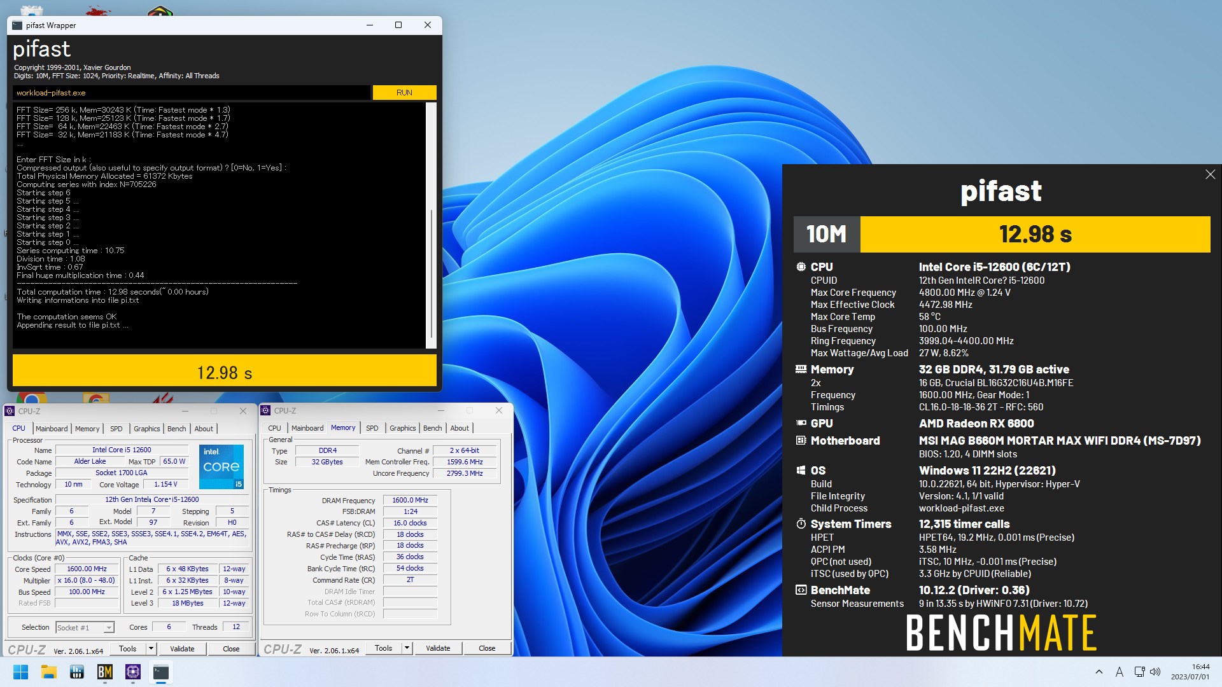Image resolution: width=1222 pixels, height=687 pixels.
Task: Click the CPU chip icon in BenchMate panel
Action: (x=801, y=267)
